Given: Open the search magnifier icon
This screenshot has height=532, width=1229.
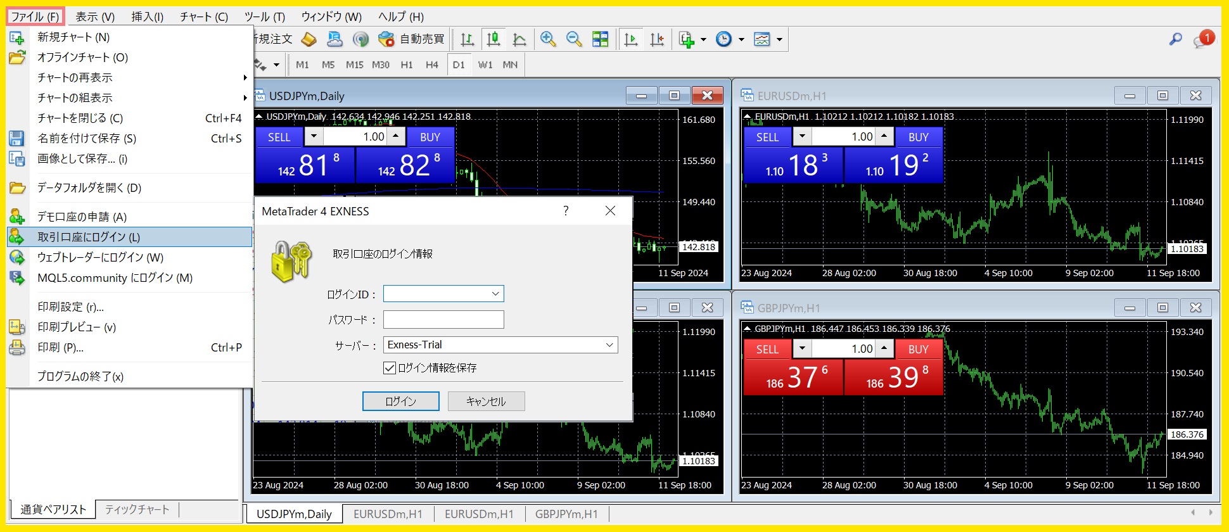Looking at the screenshot, I should coord(1175,39).
